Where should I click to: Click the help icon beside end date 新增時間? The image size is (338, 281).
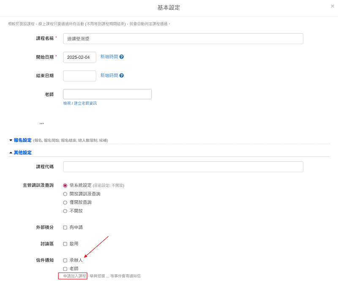tap(122, 76)
